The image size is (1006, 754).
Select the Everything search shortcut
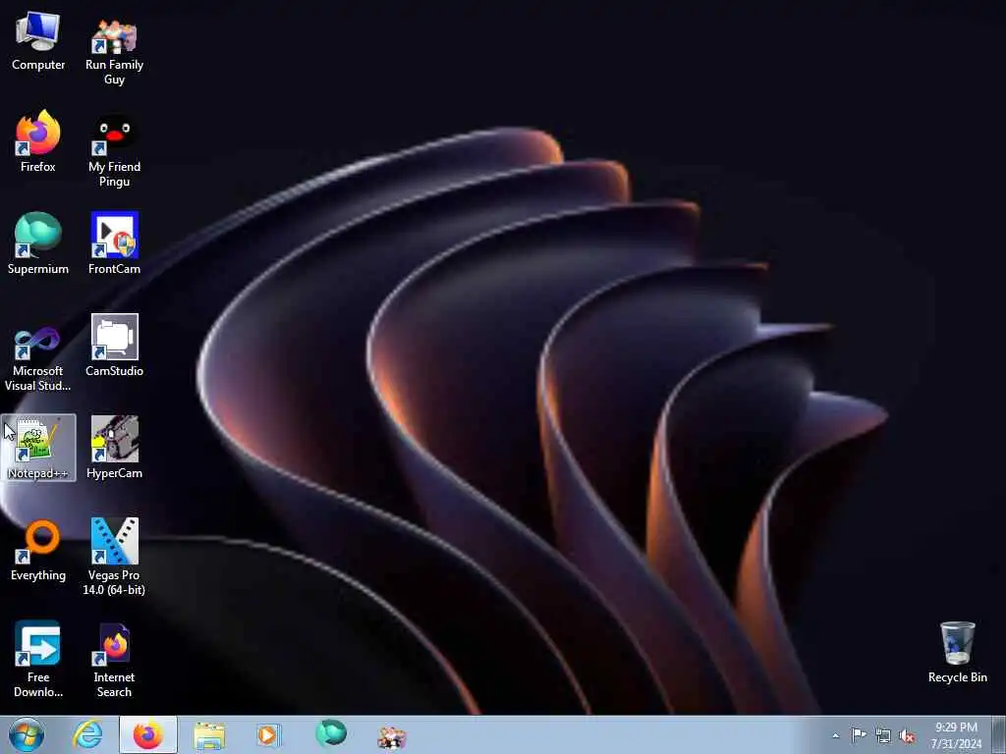pos(38,550)
